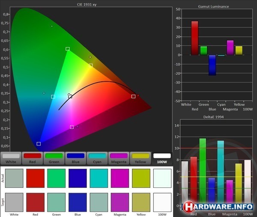Click the Green color button
257x217 pixels.
click(x=54, y=158)
